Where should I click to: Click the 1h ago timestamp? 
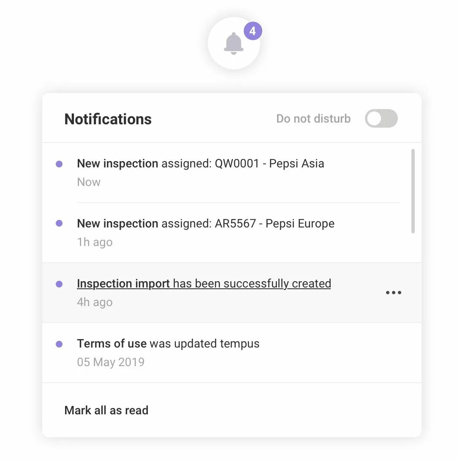(x=95, y=242)
